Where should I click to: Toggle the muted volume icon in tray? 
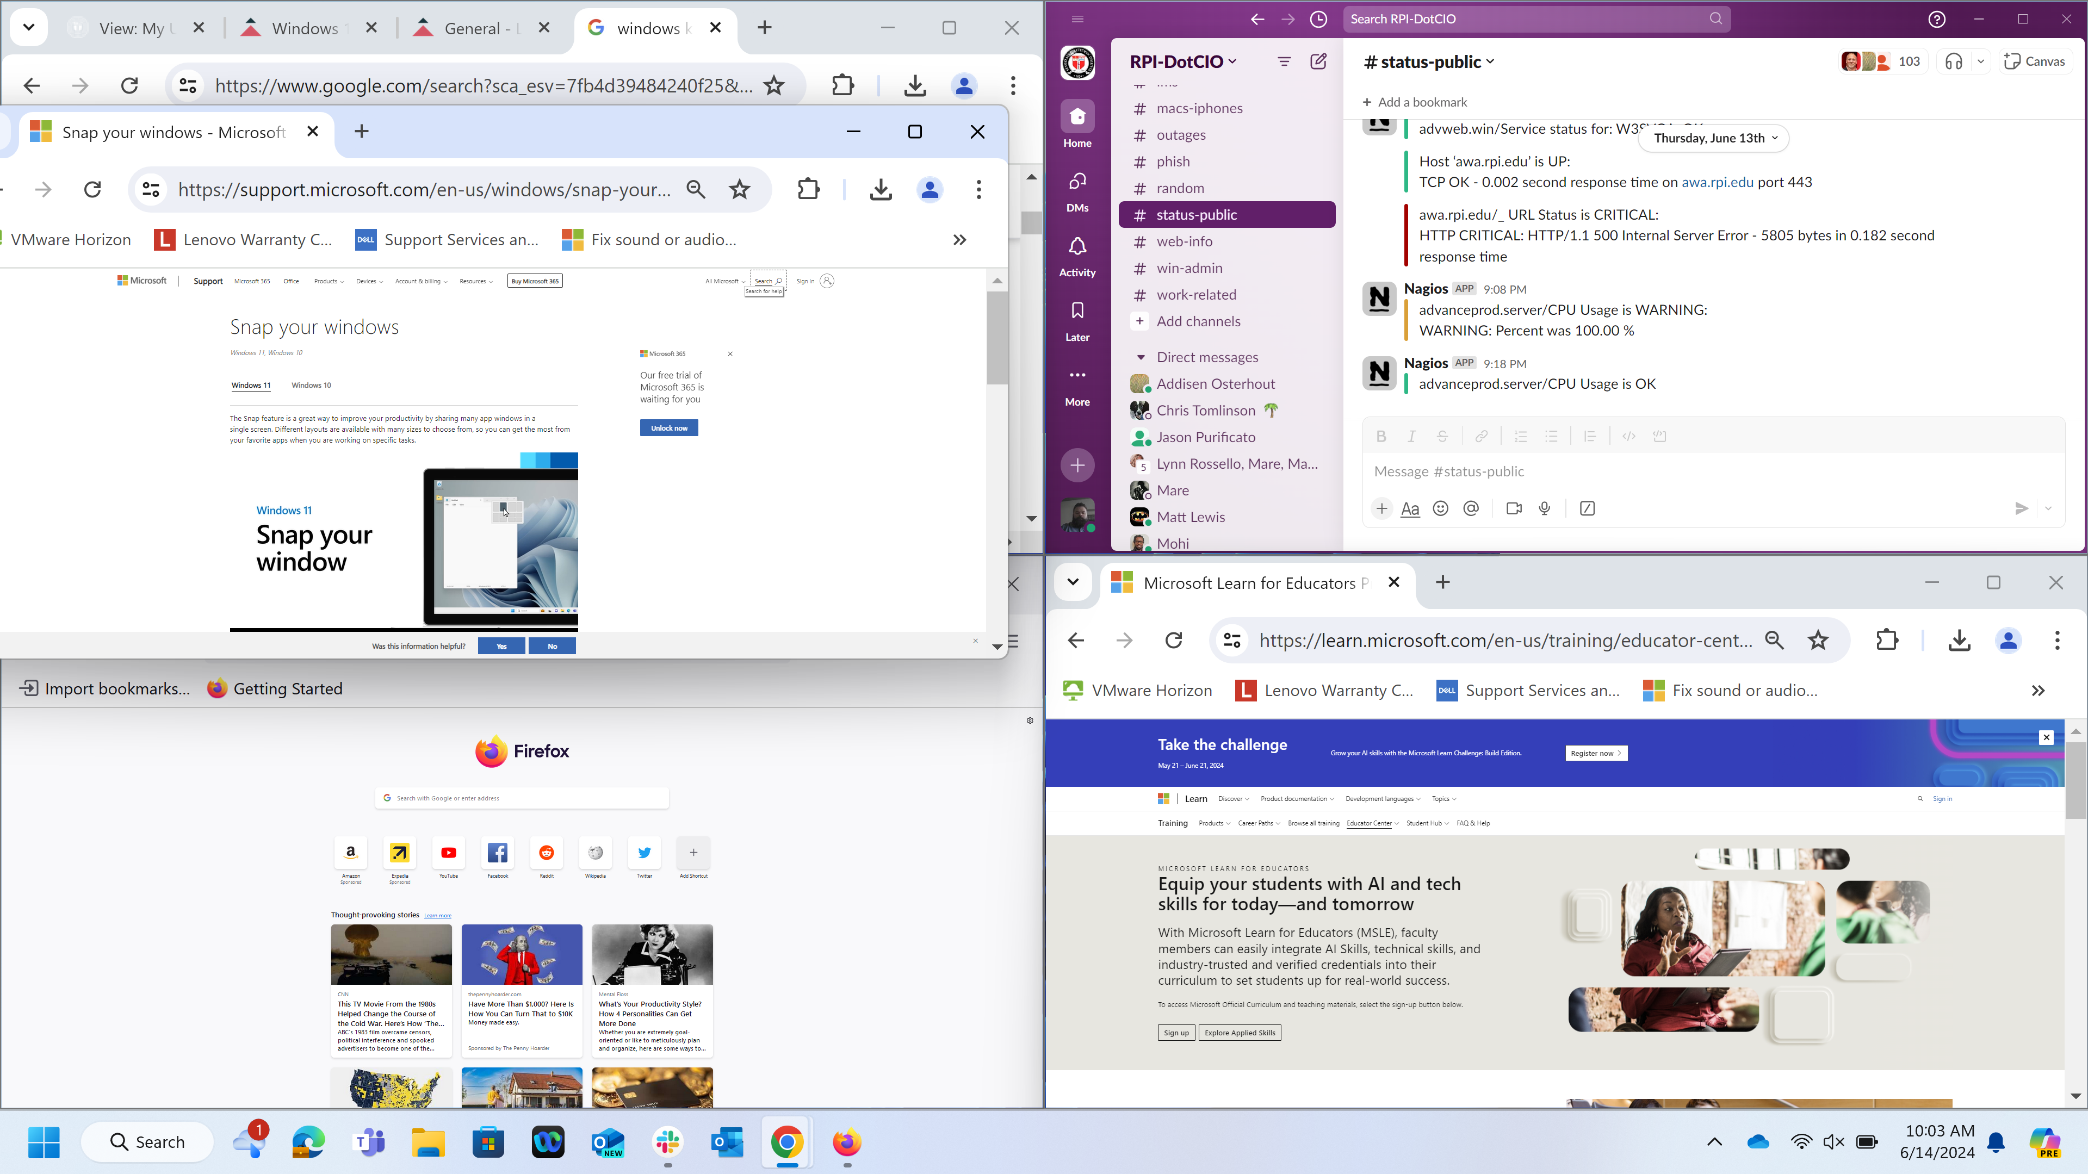click(1833, 1141)
